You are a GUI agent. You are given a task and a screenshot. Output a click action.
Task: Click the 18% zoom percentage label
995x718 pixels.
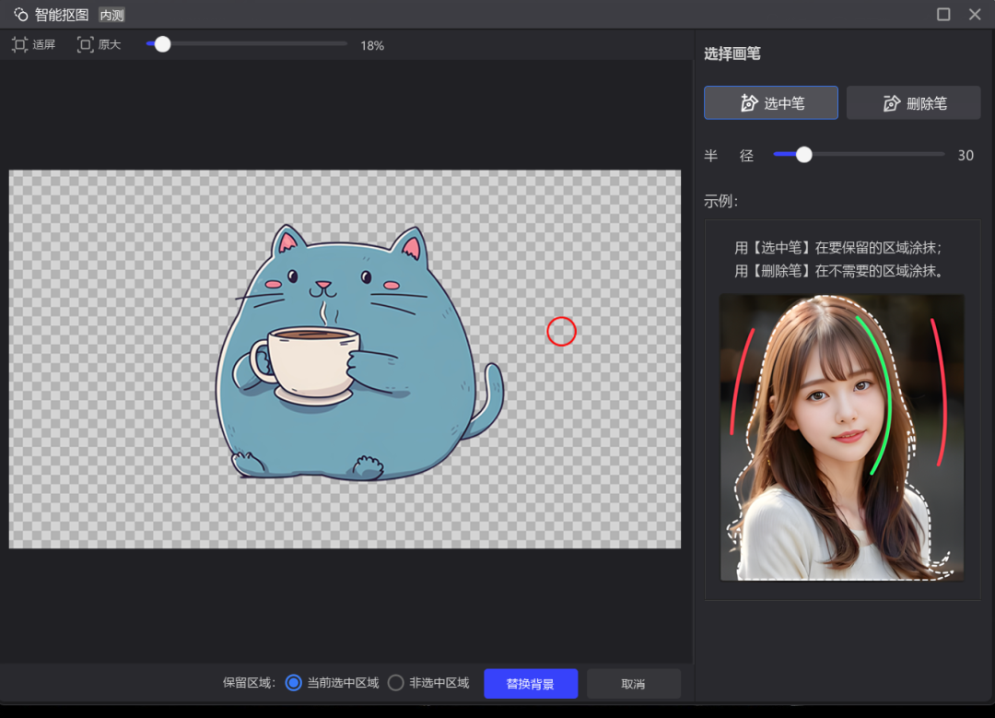372,45
